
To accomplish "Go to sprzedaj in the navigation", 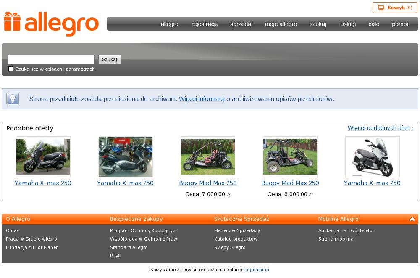I will click(241, 24).
